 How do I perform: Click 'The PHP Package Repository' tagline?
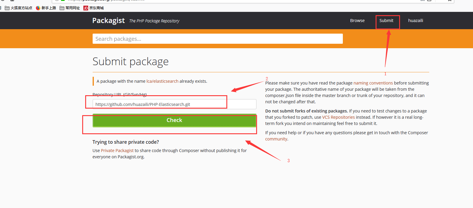point(154,21)
